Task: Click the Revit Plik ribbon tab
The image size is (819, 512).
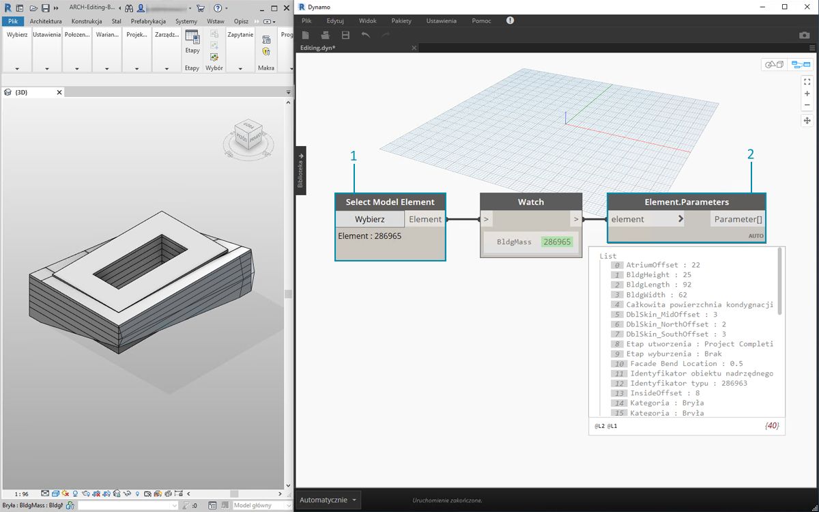Action: pyautogui.click(x=12, y=21)
